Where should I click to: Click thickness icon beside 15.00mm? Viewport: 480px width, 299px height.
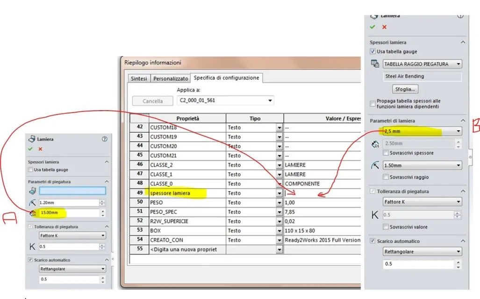click(x=33, y=213)
